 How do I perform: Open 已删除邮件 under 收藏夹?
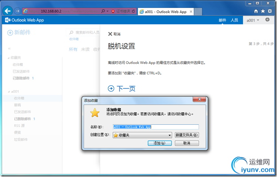coord(21,78)
